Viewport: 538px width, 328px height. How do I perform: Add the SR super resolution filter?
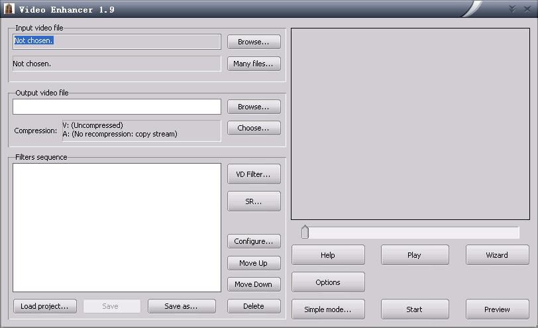coord(254,201)
